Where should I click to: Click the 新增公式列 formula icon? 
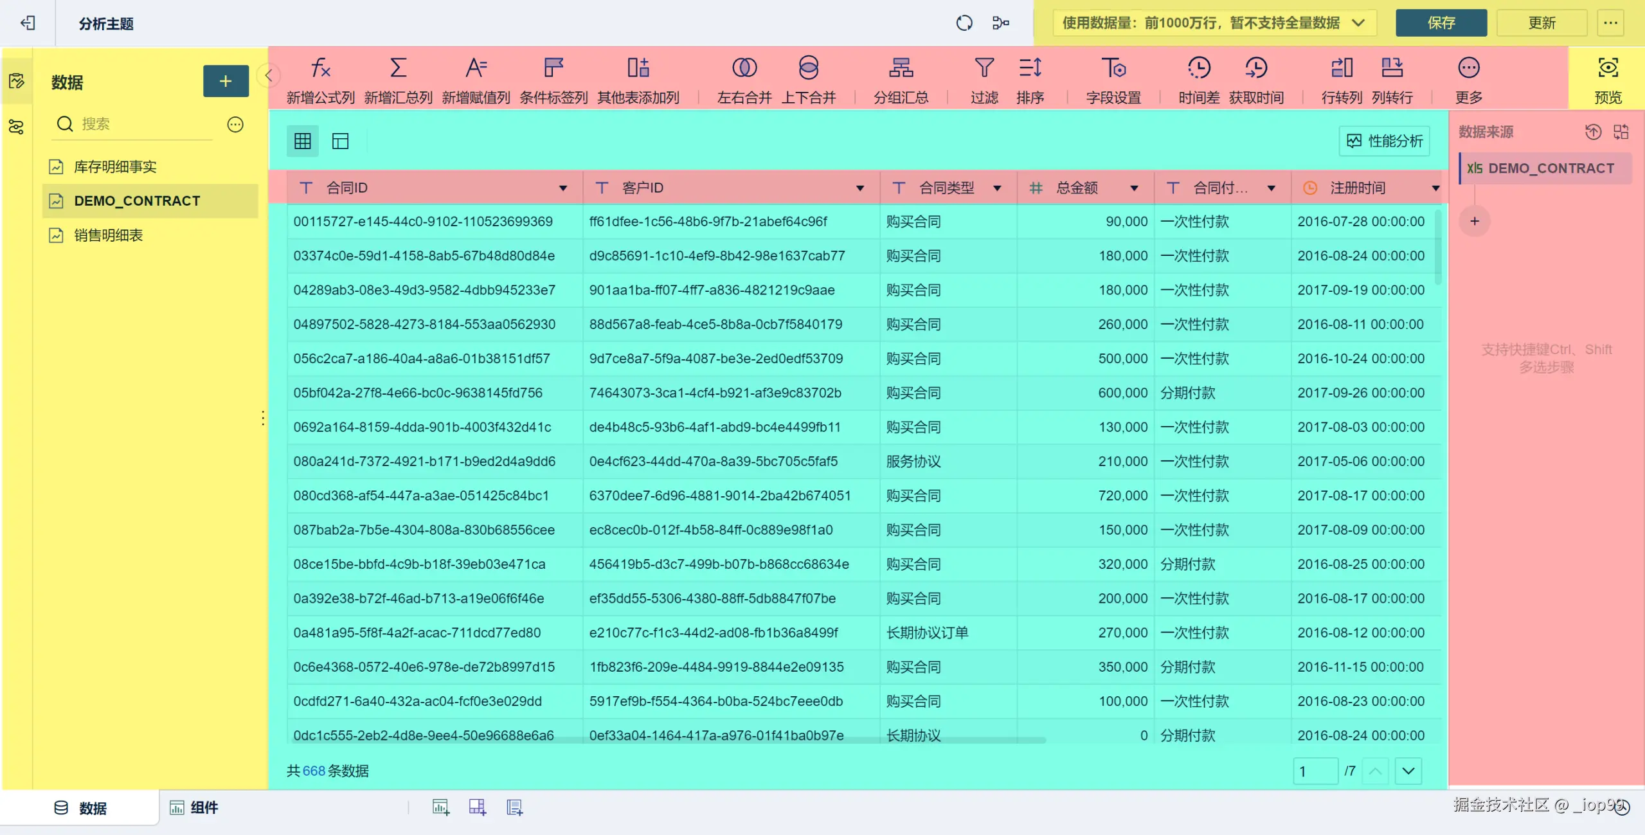[320, 68]
